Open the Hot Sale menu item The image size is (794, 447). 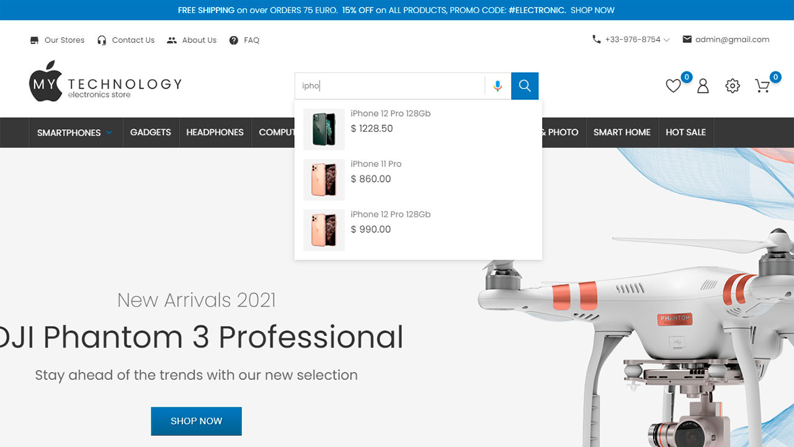686,132
